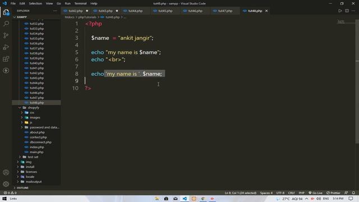
Task: Switch to the tut47.php tab
Action: click(225, 11)
